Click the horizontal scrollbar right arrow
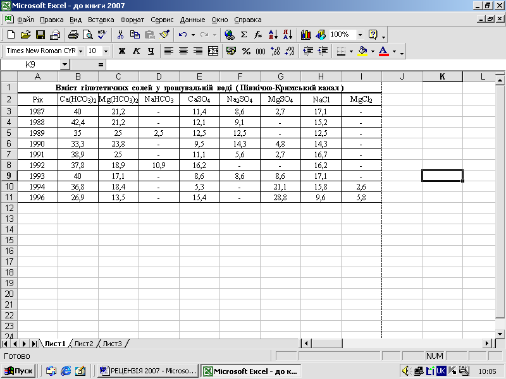Viewport: 506px width, 379px height. [x=487, y=344]
